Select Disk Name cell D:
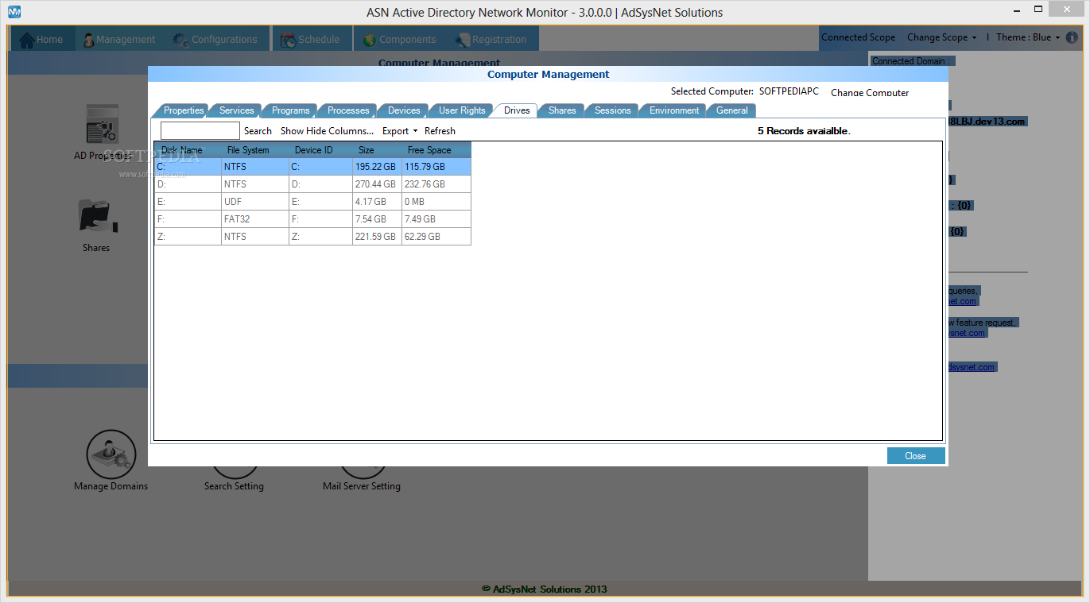The width and height of the screenshot is (1090, 603). tap(188, 184)
